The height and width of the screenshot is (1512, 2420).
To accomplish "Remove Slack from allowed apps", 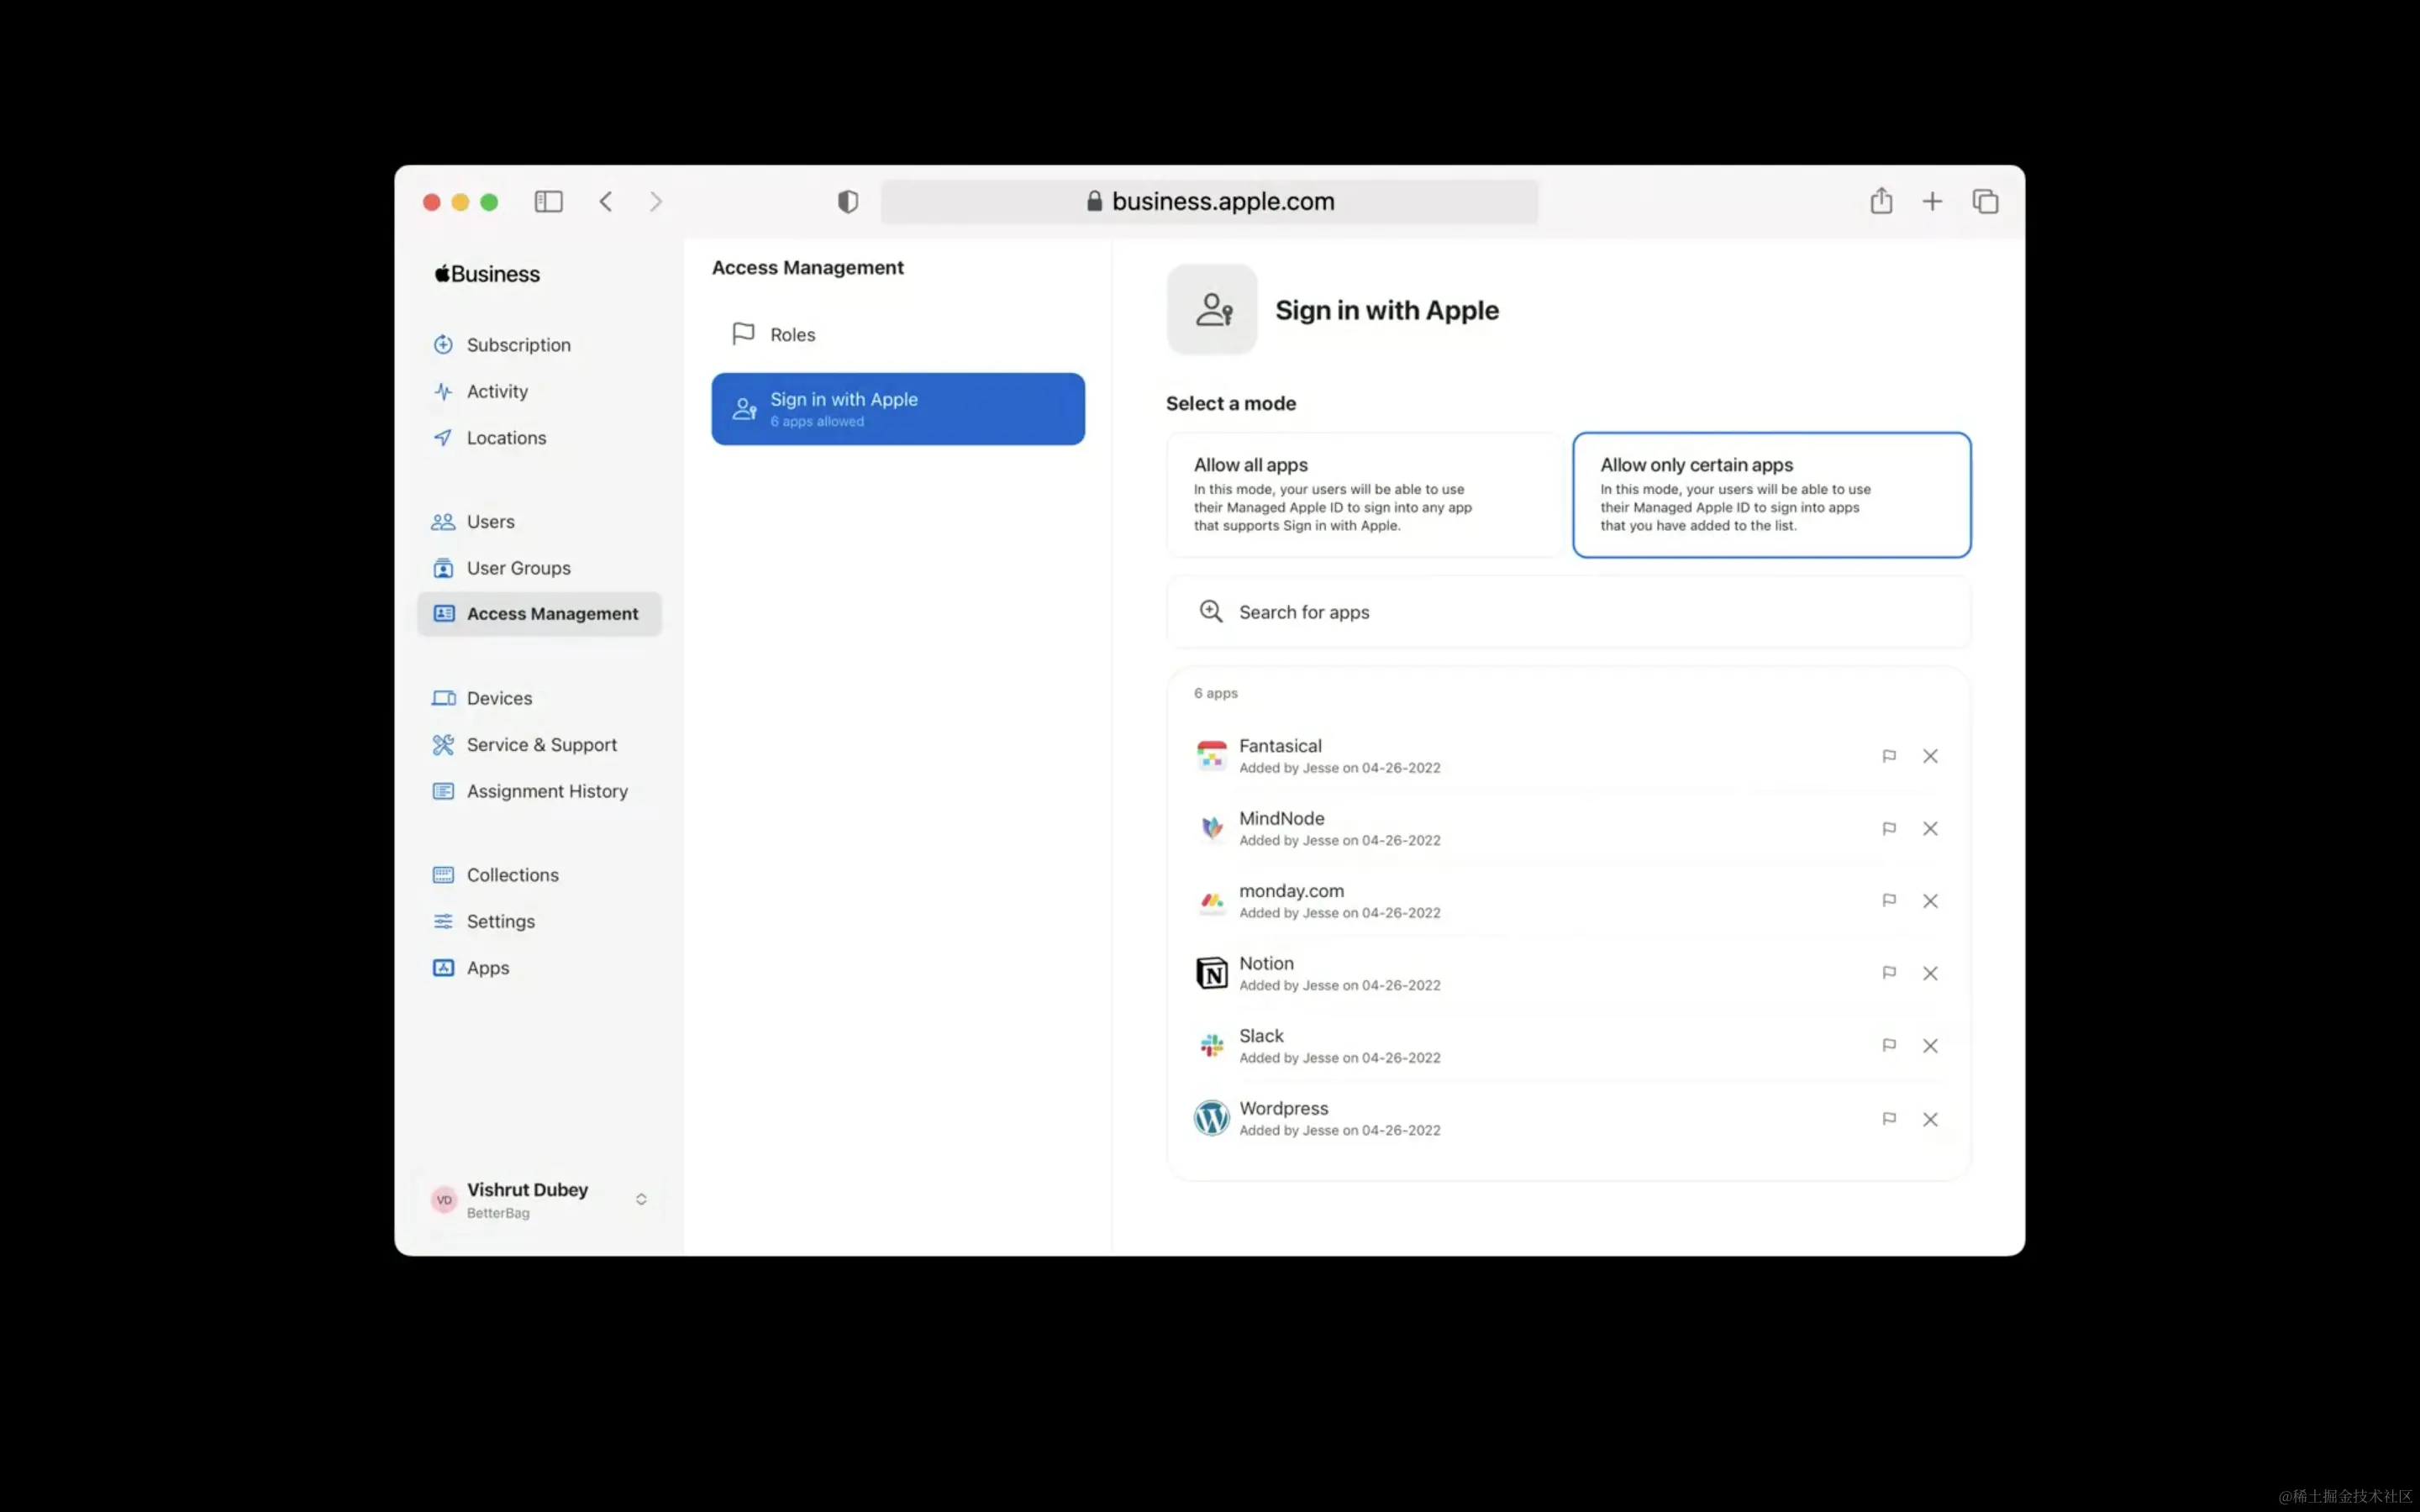I will (1930, 1046).
